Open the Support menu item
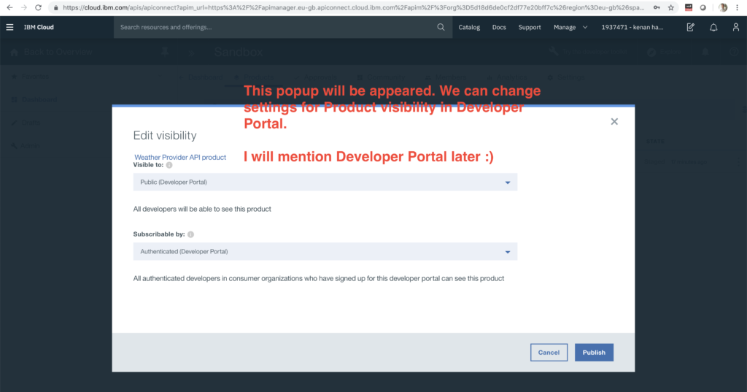 pos(530,27)
